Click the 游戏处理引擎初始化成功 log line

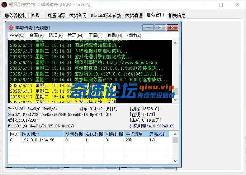71,57
